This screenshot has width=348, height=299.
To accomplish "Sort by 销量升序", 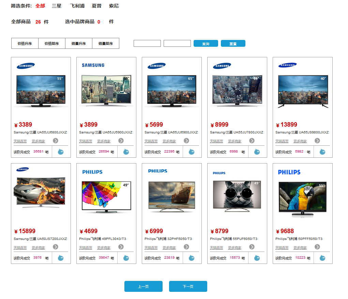I will [79, 43].
